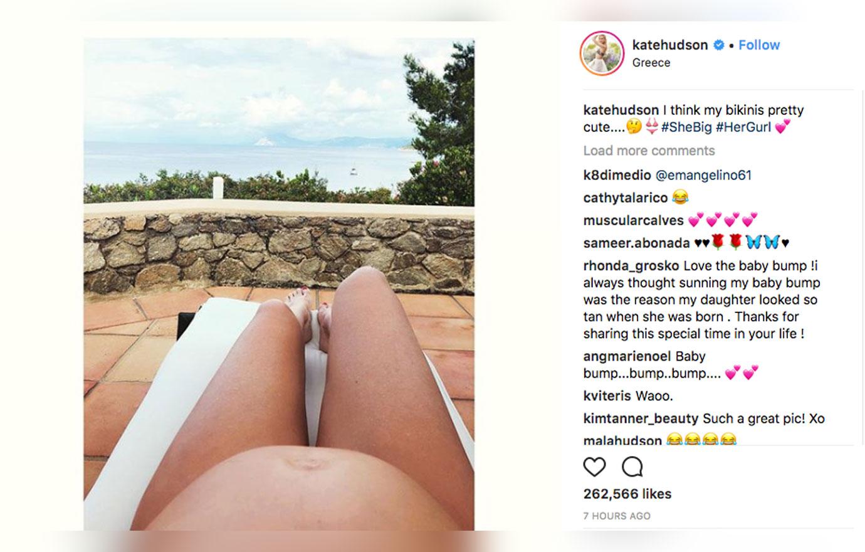Image resolution: width=865 pixels, height=552 pixels.
Task: Open katehudson profile picture avatar
Action: point(602,53)
